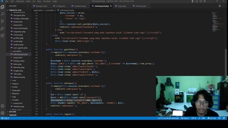Open the Run menu

pyautogui.click(x=39, y=1)
